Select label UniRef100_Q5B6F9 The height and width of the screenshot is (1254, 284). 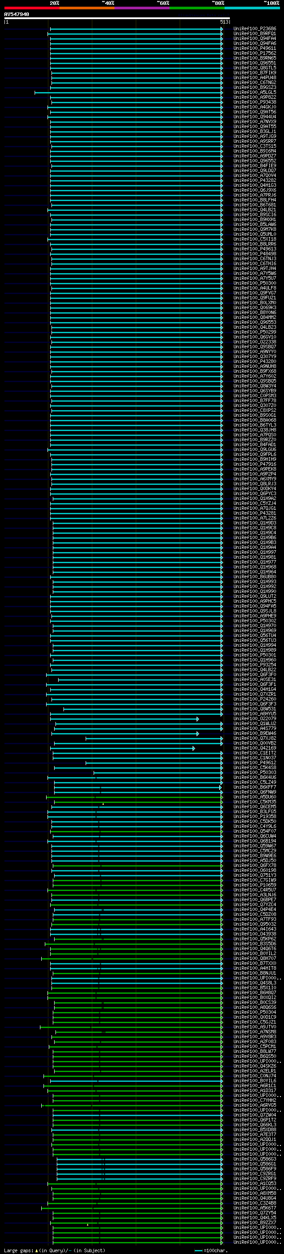[255, 1169]
